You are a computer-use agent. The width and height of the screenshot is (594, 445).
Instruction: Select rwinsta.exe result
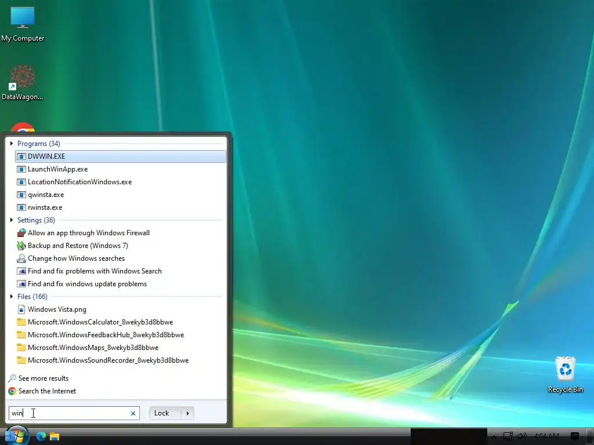click(x=121, y=207)
